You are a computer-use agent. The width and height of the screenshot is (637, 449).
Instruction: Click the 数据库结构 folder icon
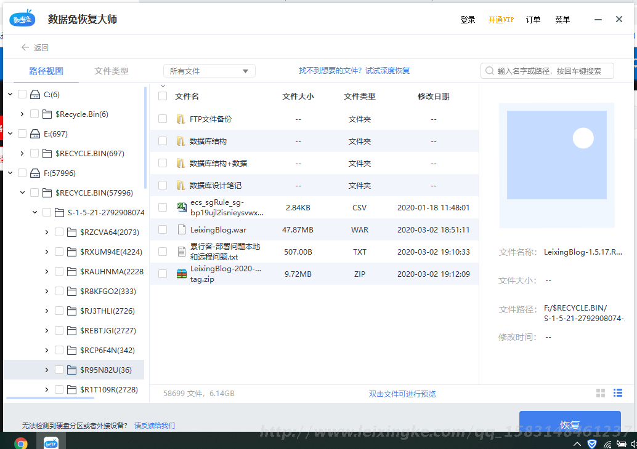click(181, 141)
